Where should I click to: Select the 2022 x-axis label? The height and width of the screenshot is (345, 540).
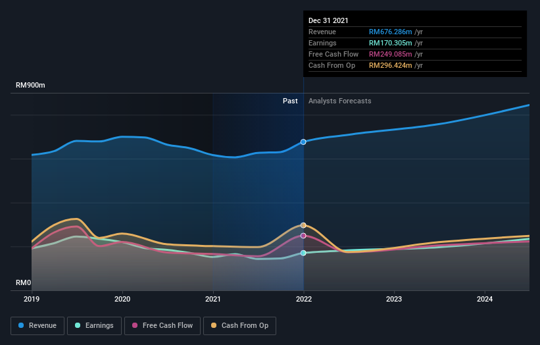304,299
